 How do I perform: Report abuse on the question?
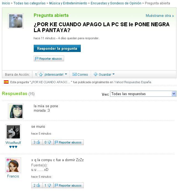[x=49, y=59]
